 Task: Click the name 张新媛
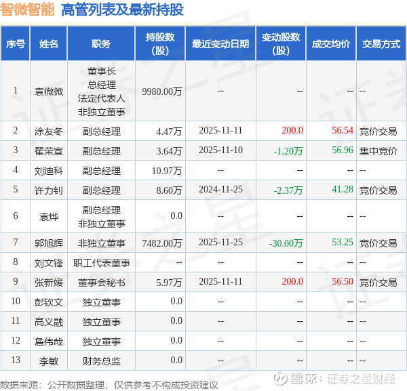[49, 283]
